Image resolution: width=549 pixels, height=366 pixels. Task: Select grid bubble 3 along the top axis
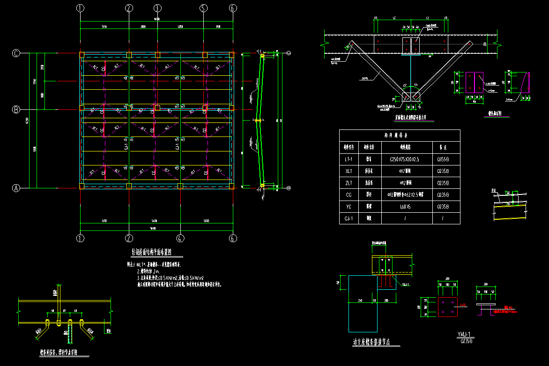(x=157, y=8)
